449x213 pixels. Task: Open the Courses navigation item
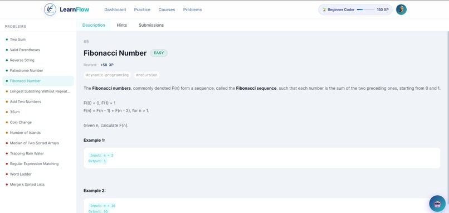pyautogui.click(x=167, y=9)
